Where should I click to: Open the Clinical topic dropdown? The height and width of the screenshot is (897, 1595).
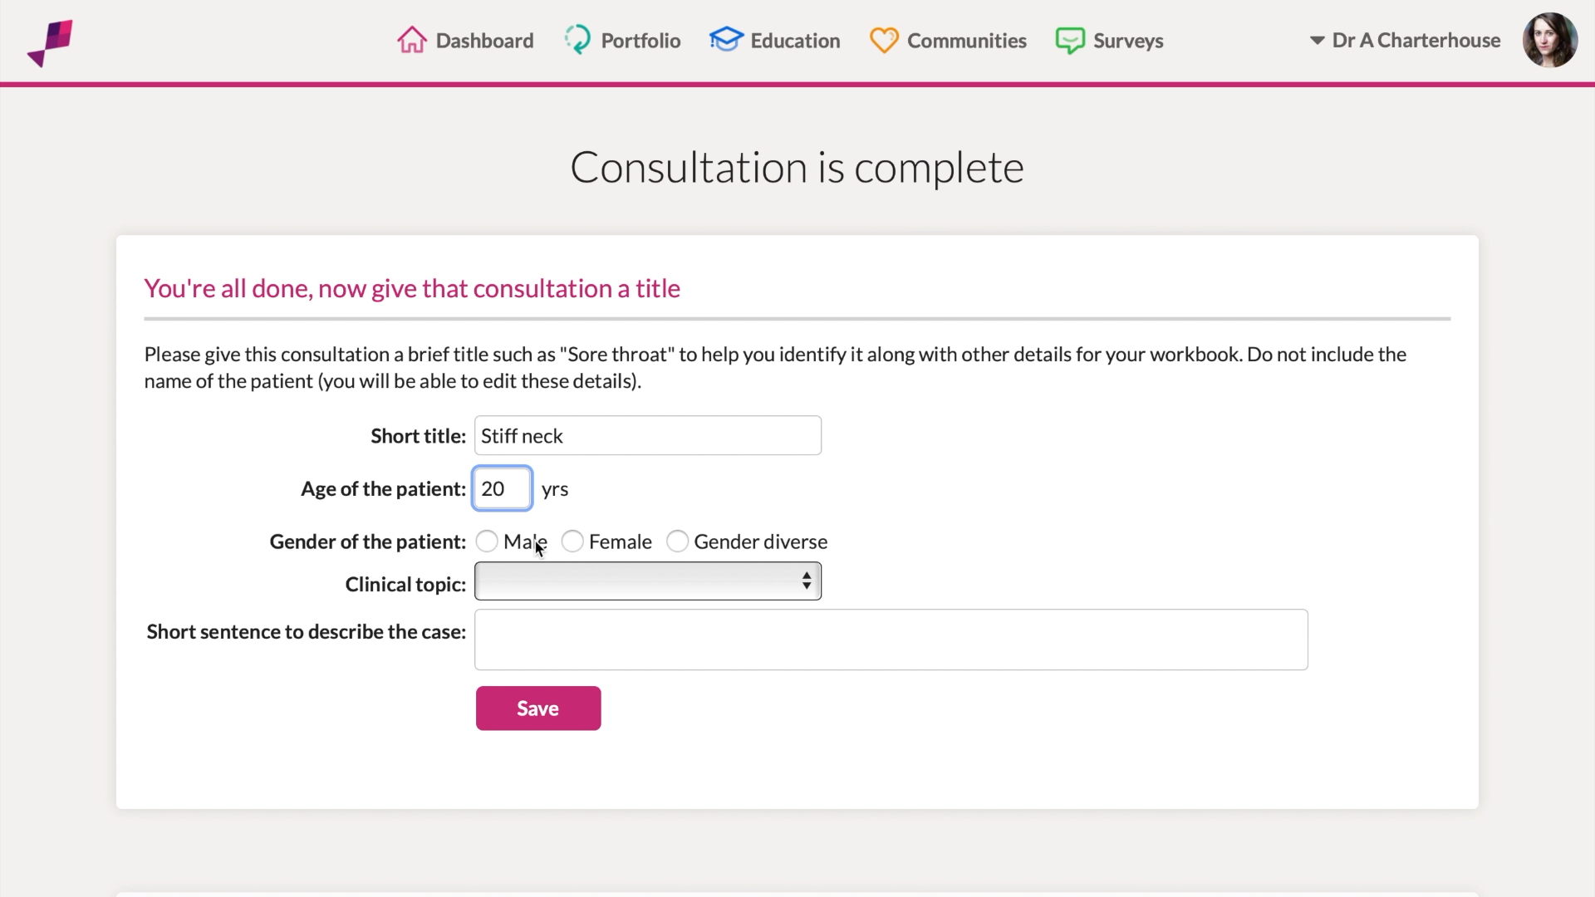click(647, 581)
